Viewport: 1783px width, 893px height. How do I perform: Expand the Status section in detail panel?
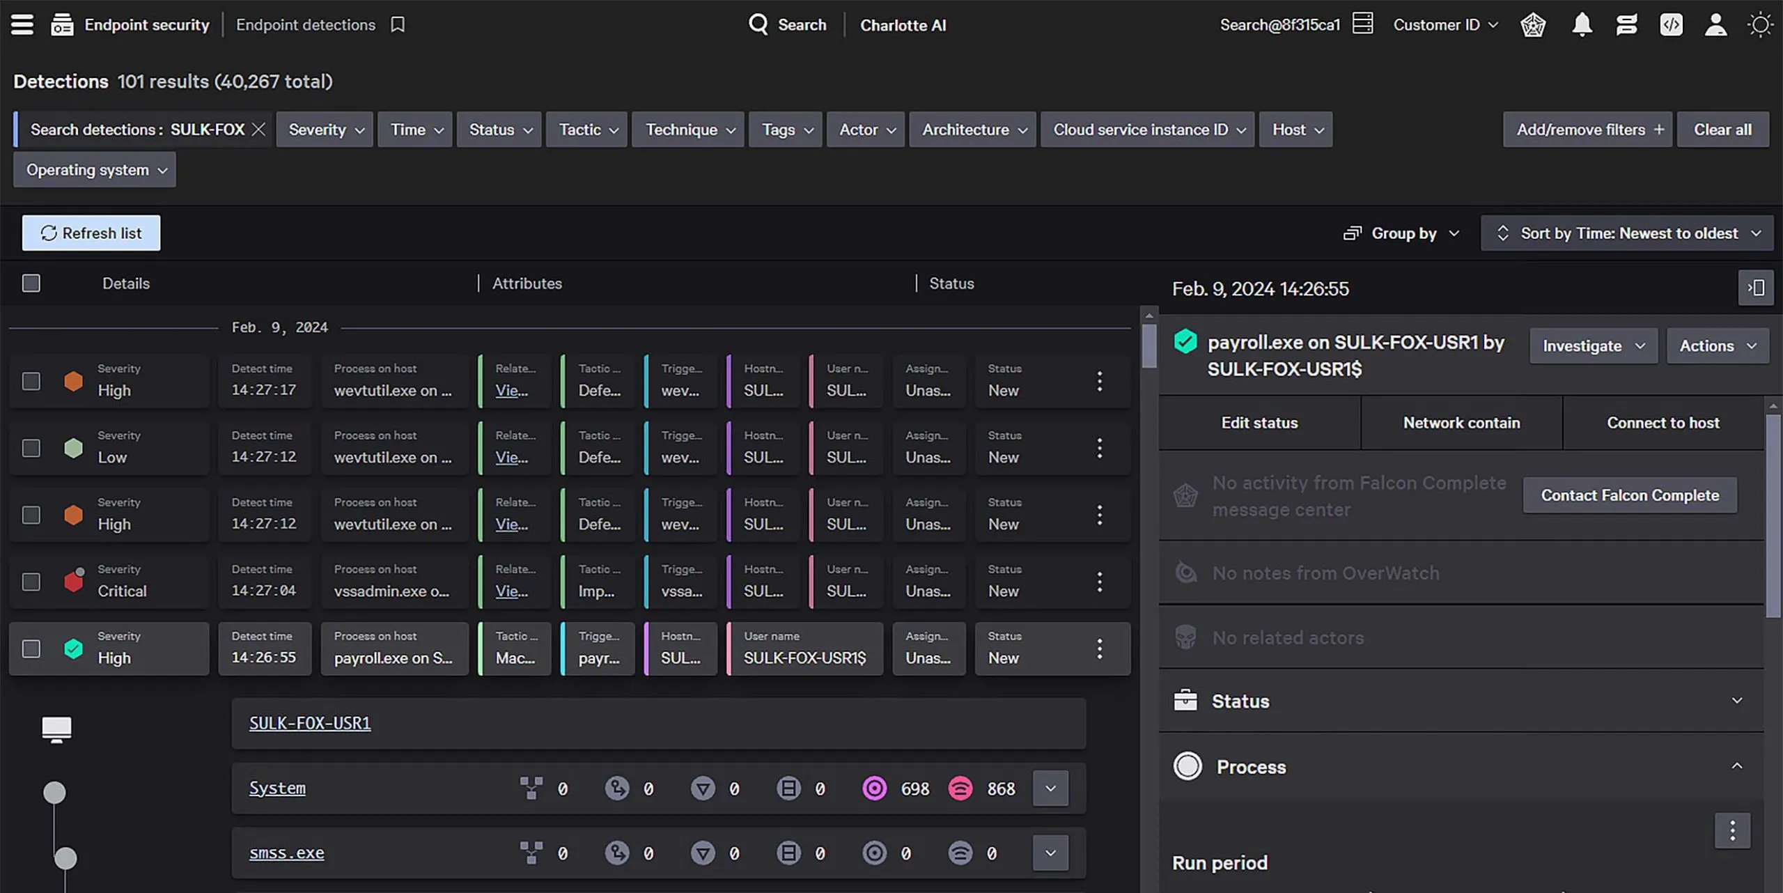1461,701
